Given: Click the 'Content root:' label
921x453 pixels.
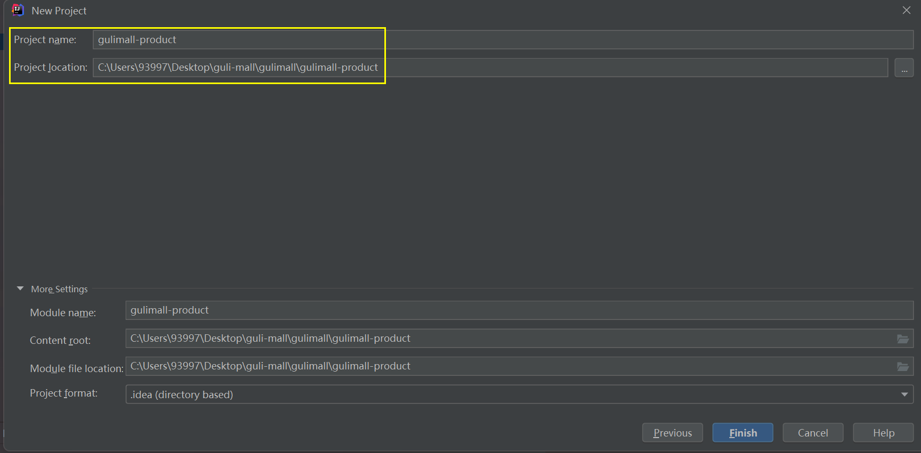Looking at the screenshot, I should (x=60, y=341).
